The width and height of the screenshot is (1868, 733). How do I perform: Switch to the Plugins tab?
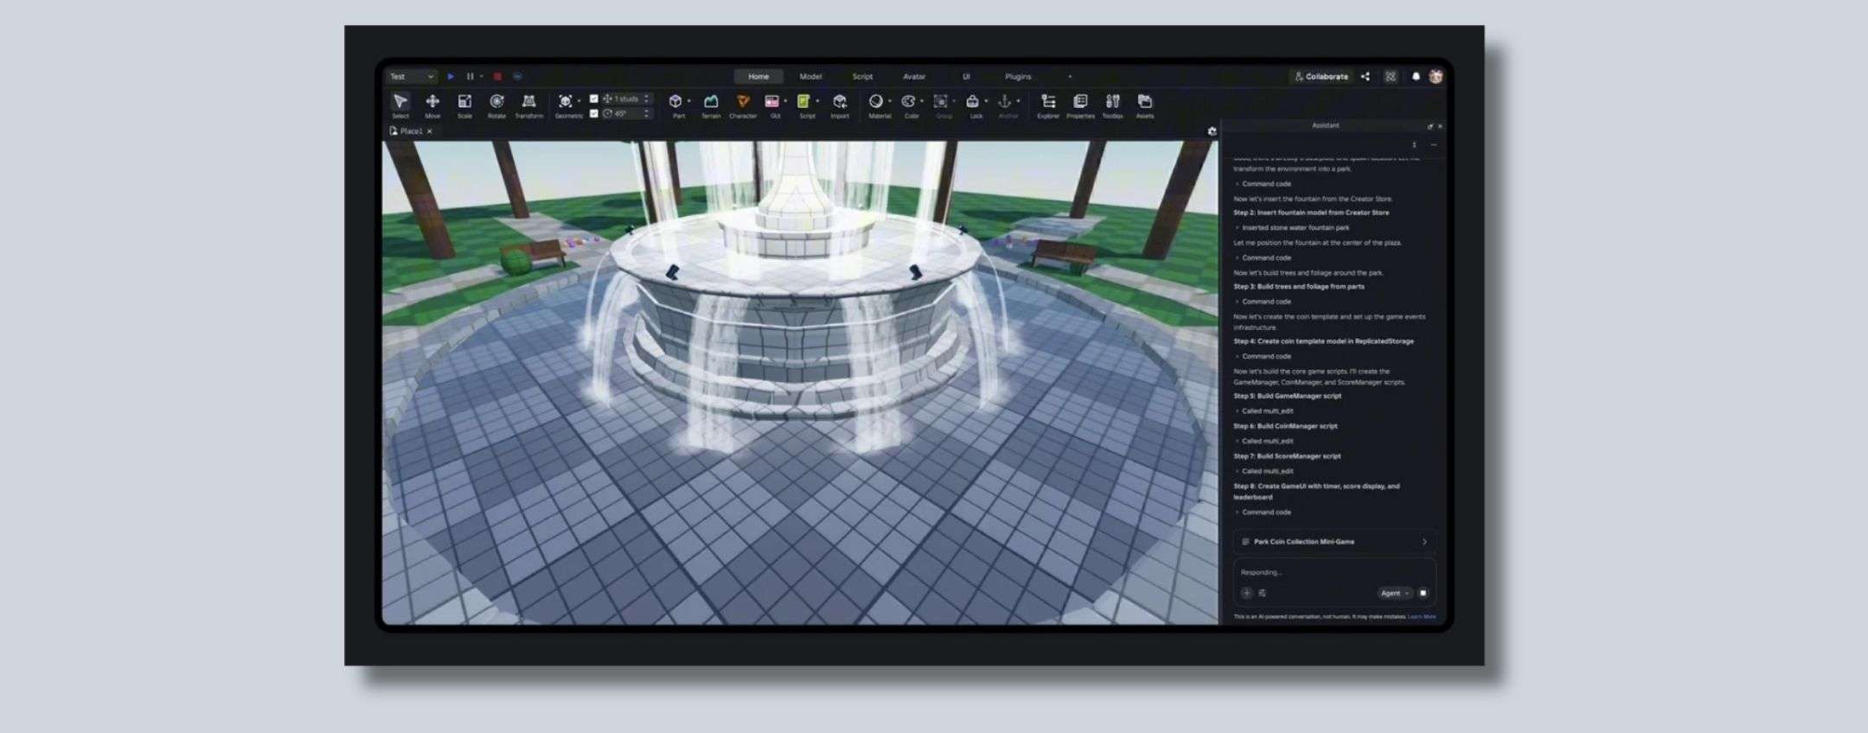coord(1018,76)
